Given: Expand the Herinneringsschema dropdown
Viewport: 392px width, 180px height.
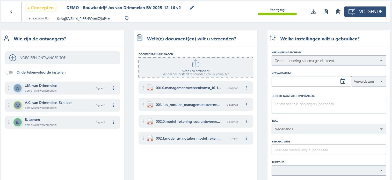Looking at the screenshot, I should 329,61.
